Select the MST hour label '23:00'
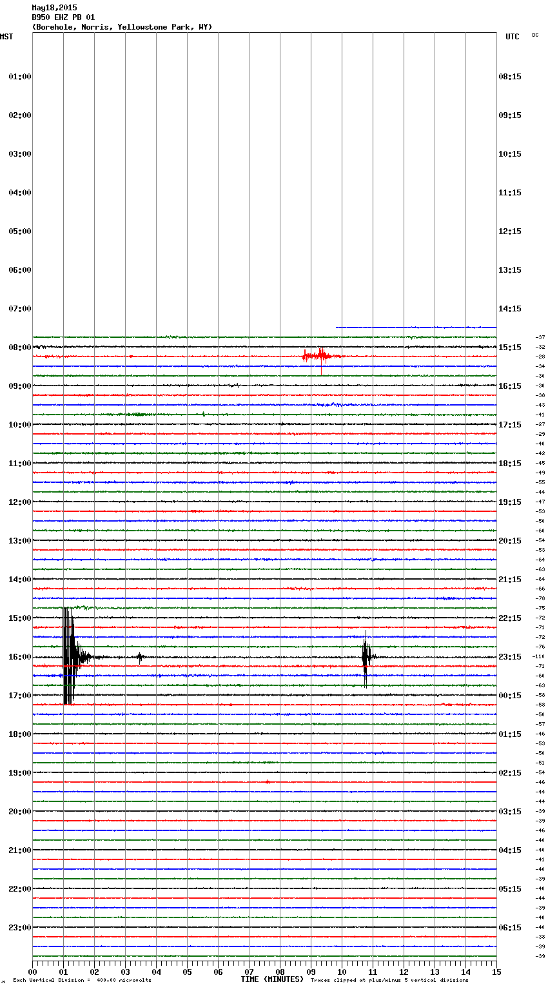This screenshot has height=989, width=548. click(20, 928)
